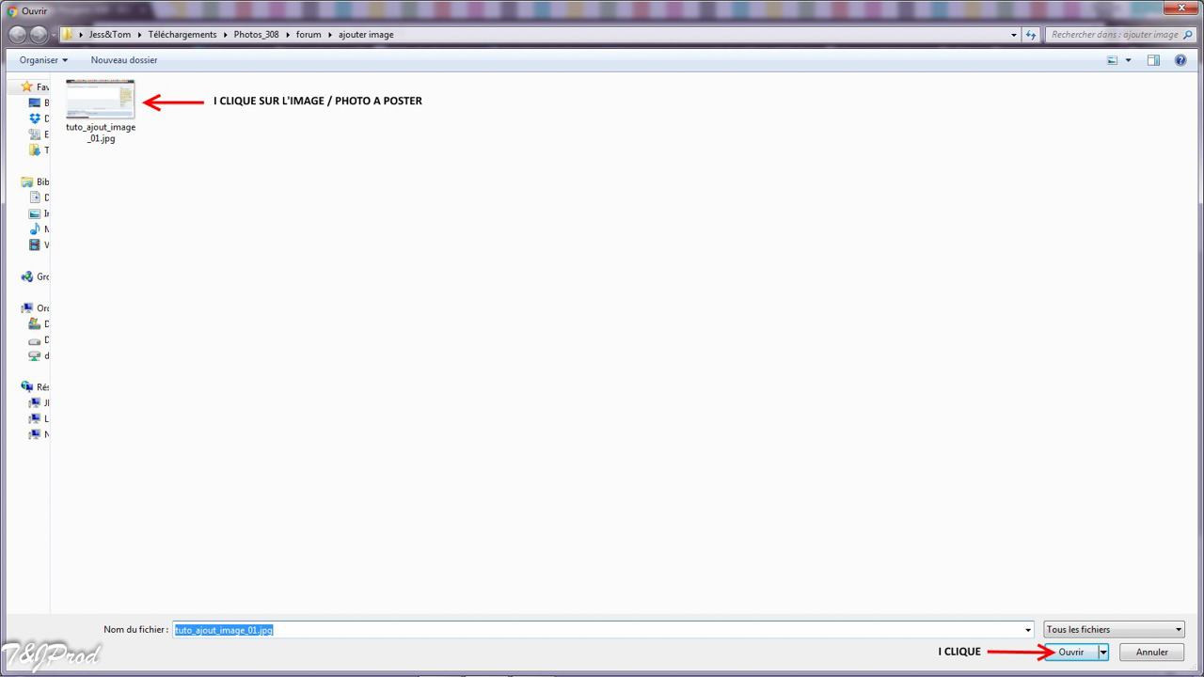Expand the dropdown arrow beside Ouvrir button
Viewport: 1204px width, 677px height.
(x=1103, y=652)
